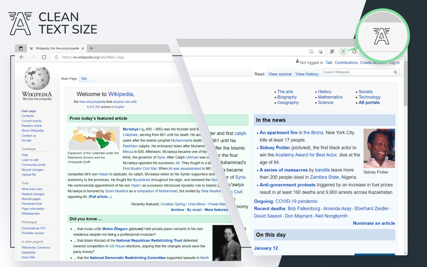Reload the page with the refresh icon
Image resolution: width=427 pixels, height=267 pixels.
pyautogui.click(x=44, y=57)
